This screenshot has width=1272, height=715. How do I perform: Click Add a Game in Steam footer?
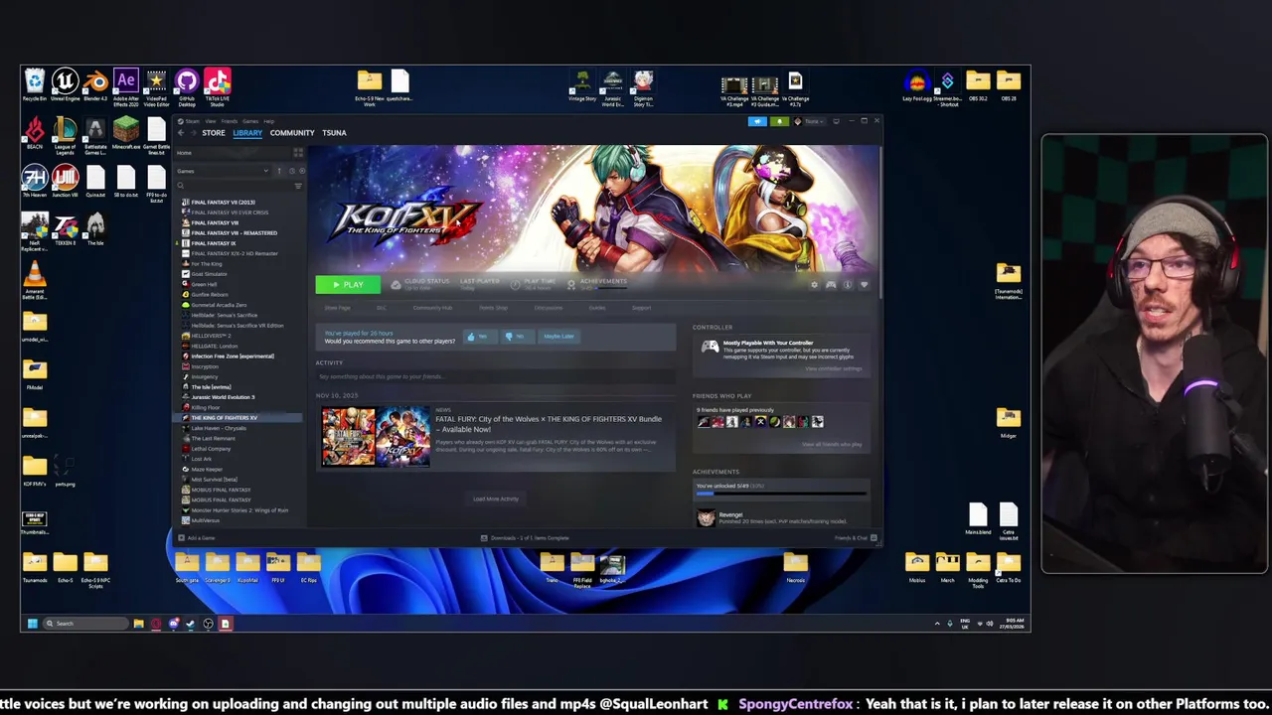pyautogui.click(x=197, y=538)
